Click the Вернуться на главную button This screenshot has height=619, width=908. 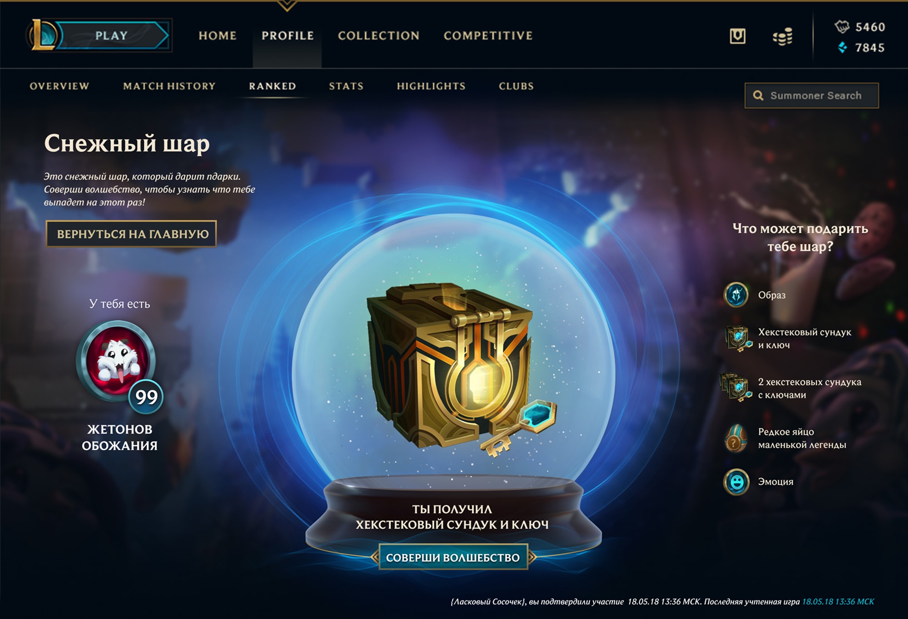point(131,234)
